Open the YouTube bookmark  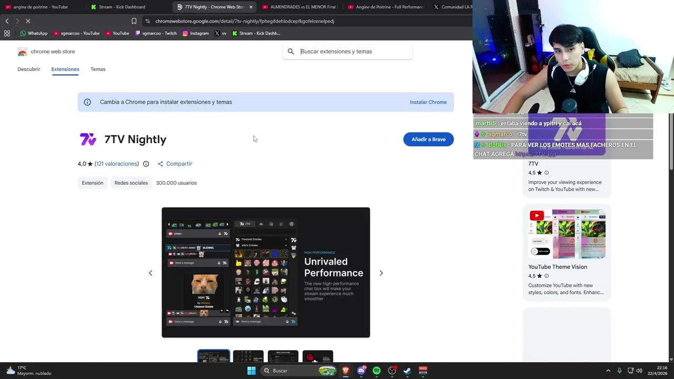pyautogui.click(x=117, y=33)
